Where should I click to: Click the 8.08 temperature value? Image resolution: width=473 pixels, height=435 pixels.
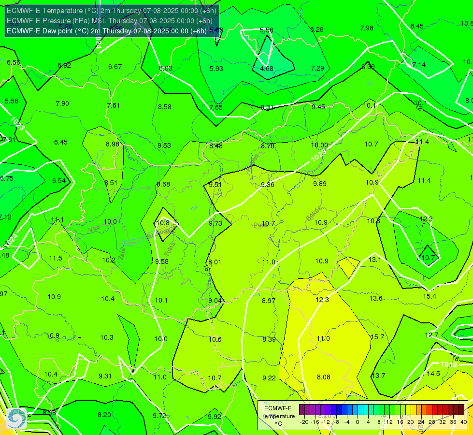[x=324, y=377]
